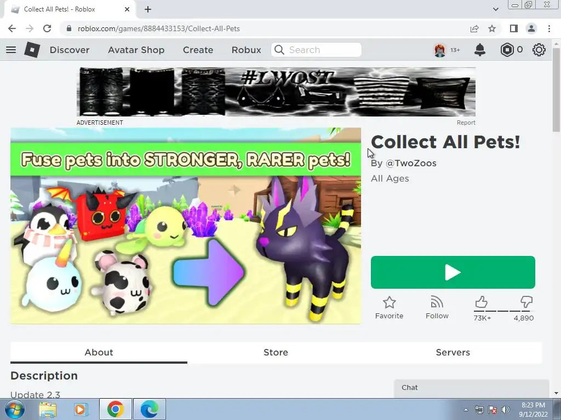Screen dimensions: 561x420
Task: Click the green Play button
Action: click(453, 272)
